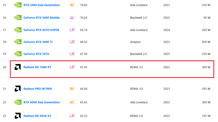Click rank number 20

click(x=5, y=67)
